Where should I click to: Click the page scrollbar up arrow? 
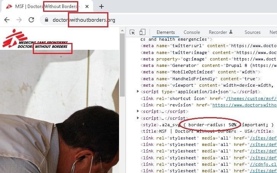[122, 31]
